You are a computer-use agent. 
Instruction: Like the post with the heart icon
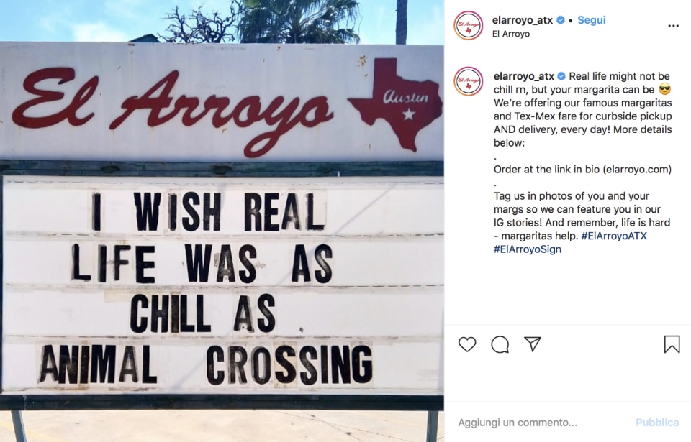[x=467, y=344]
